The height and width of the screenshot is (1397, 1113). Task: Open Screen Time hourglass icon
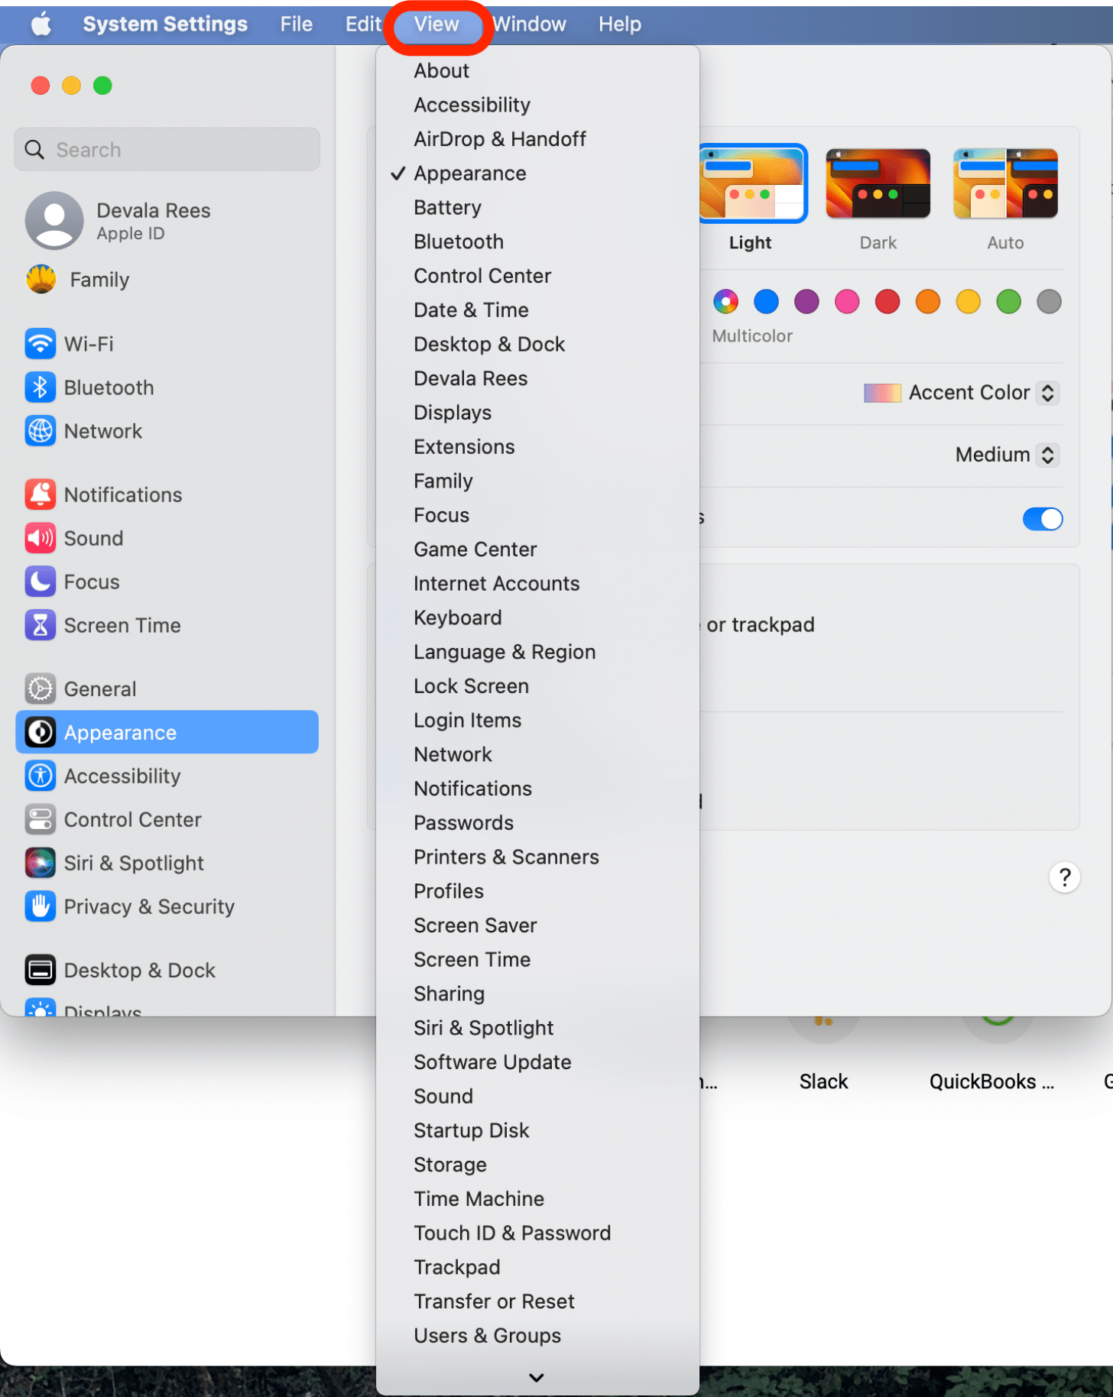tap(40, 625)
